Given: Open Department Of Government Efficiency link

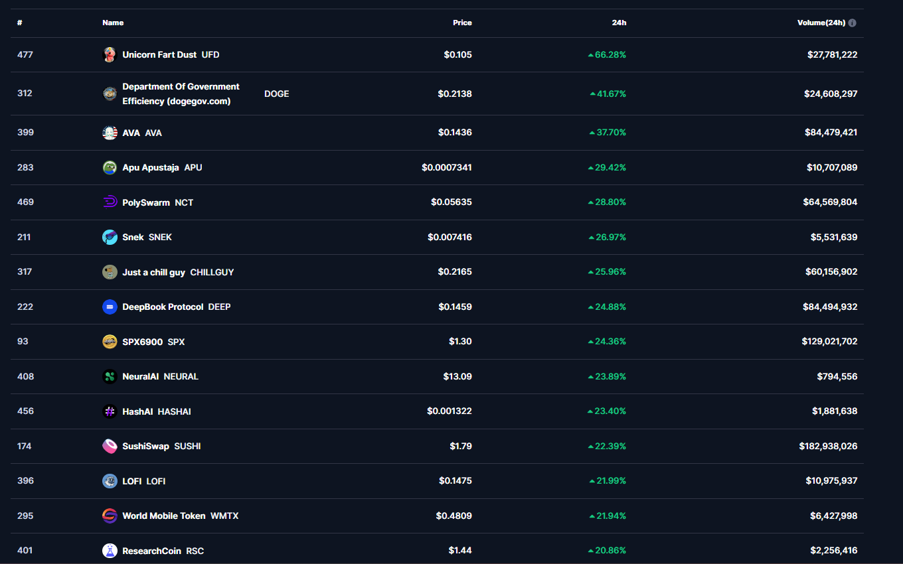Looking at the screenshot, I should 181,94.
